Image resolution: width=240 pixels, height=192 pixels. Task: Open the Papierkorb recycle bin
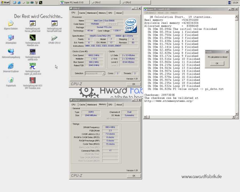(x=11, y=80)
